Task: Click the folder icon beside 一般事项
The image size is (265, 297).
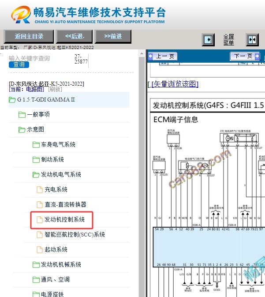Action: point(22,115)
